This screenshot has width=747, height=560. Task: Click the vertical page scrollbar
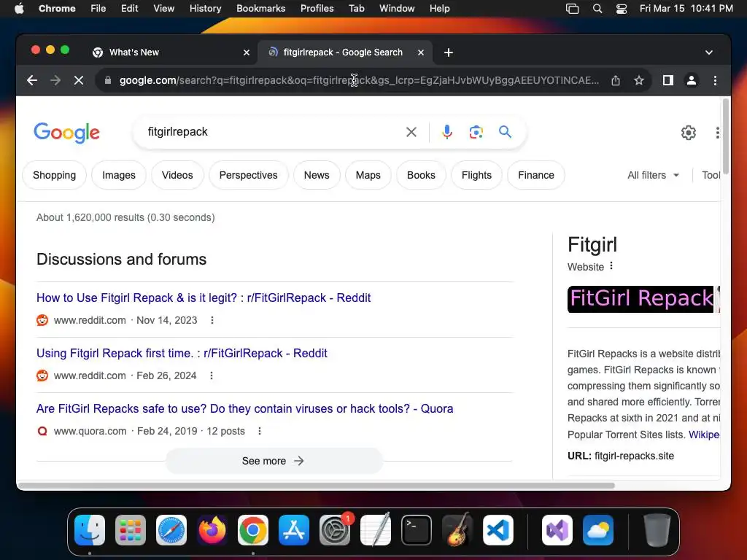click(x=726, y=136)
